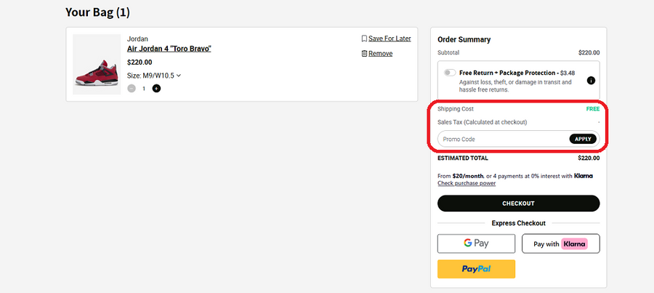Pay using the G Pay button
This screenshot has height=293, width=654.
[x=476, y=244]
